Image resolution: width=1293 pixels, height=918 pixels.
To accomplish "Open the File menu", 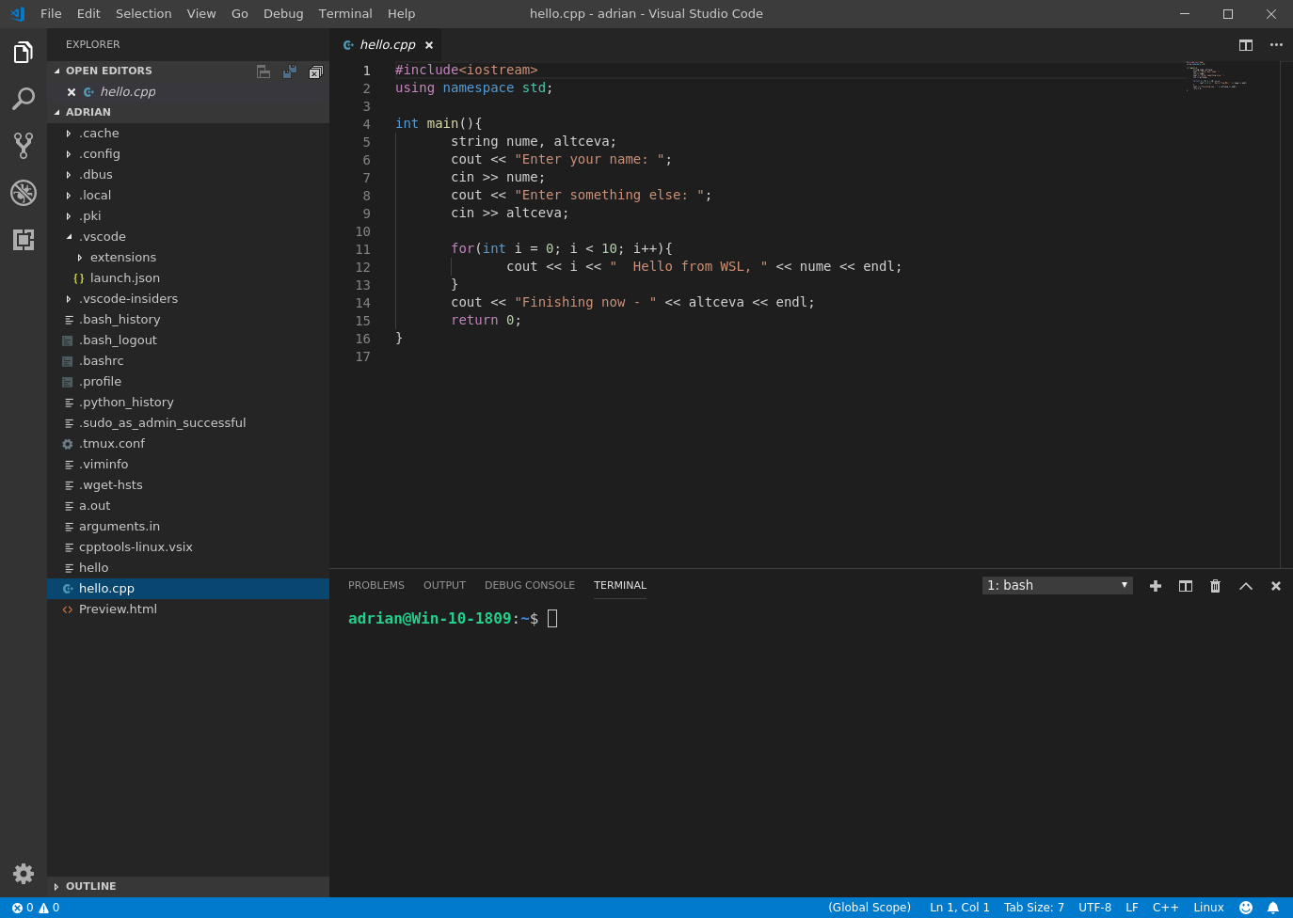I will tap(51, 13).
